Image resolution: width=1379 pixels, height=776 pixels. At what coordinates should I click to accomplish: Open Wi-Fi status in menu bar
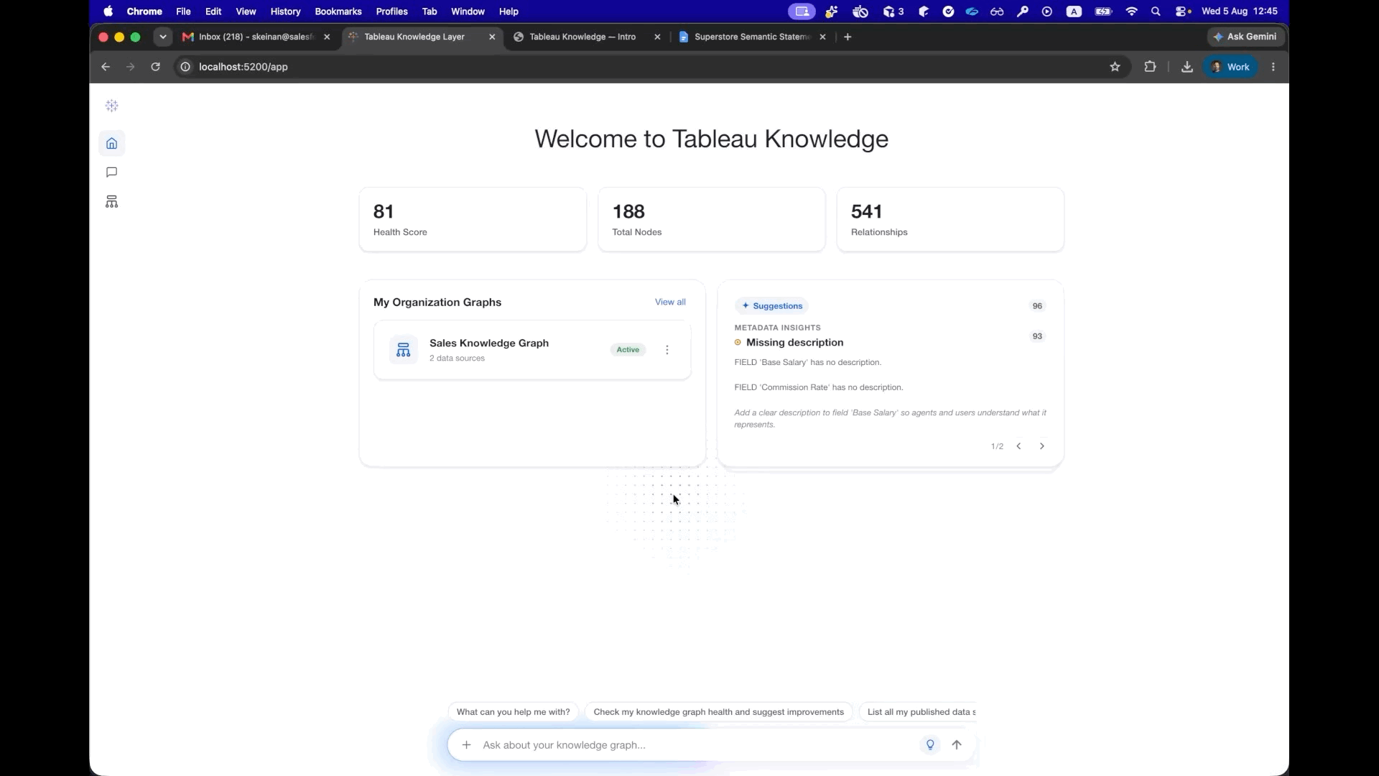(x=1131, y=11)
